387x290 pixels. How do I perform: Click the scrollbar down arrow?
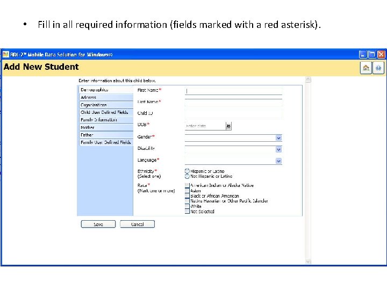(308, 262)
